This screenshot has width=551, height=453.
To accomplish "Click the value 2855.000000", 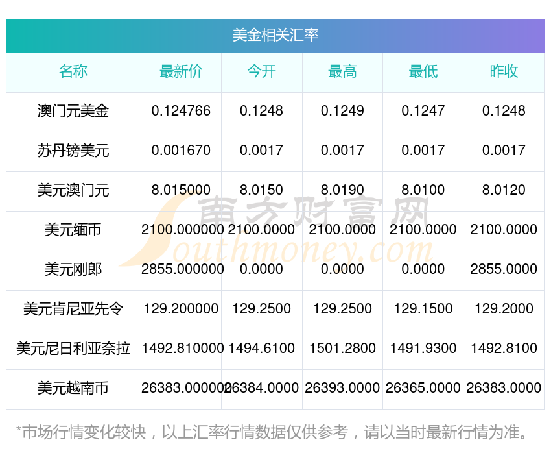I will pos(182,269).
